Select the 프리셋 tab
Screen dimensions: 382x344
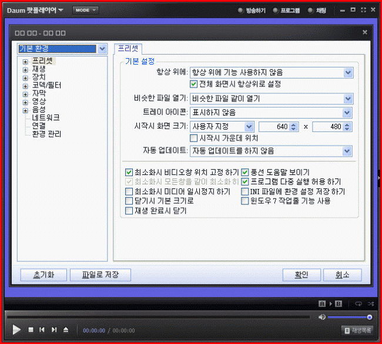128,48
